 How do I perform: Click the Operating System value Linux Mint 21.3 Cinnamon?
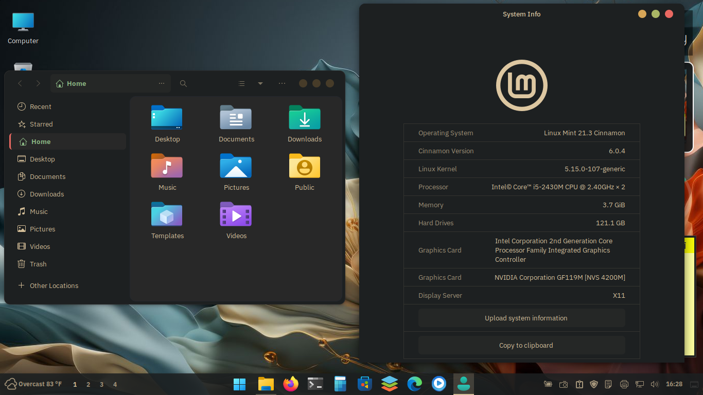[585, 133]
